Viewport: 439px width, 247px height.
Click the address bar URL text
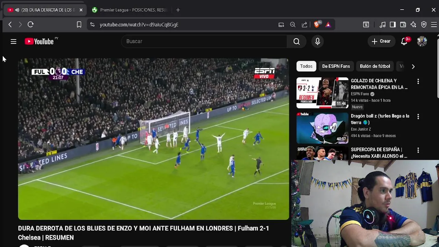click(x=139, y=25)
